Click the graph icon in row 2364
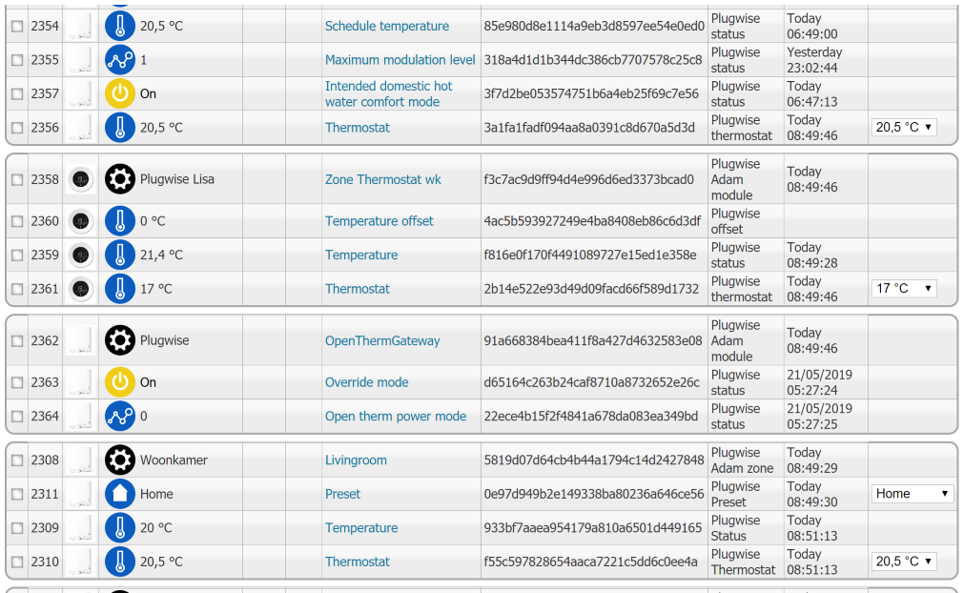This screenshot has width=964, height=593. pos(120,416)
